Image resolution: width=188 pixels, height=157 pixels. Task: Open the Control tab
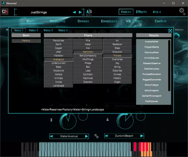click(160, 21)
